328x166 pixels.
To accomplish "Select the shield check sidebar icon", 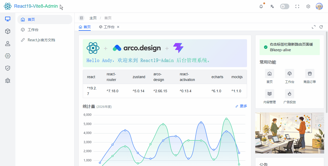I will pos(8,68).
